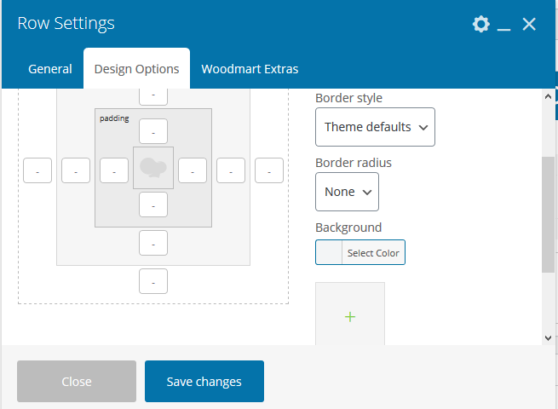Click the 'padding' label in box model

coord(114,118)
